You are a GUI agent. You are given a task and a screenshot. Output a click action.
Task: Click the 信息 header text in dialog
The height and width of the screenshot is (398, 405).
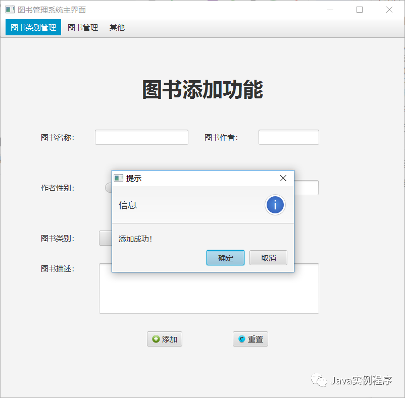128,205
